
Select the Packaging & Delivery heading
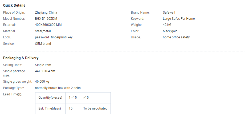pos(21,58)
